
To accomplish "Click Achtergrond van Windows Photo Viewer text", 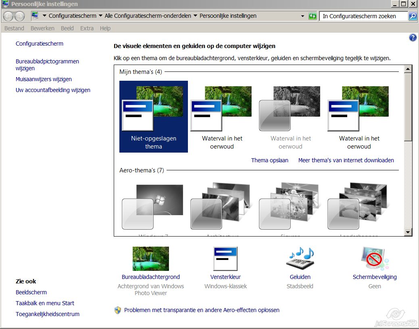I will [151, 290].
